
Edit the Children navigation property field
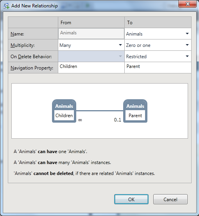click(91, 68)
